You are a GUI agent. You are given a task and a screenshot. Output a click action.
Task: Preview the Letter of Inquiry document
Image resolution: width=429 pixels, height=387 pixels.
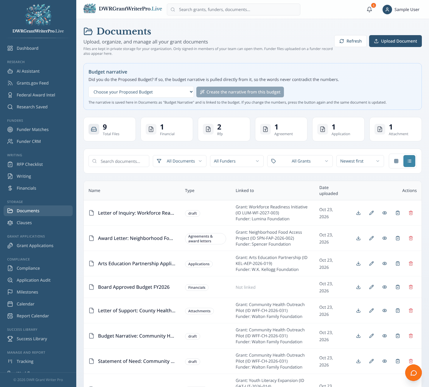385,213
